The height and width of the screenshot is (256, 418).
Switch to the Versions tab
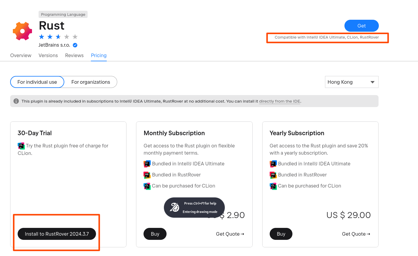[x=48, y=55]
